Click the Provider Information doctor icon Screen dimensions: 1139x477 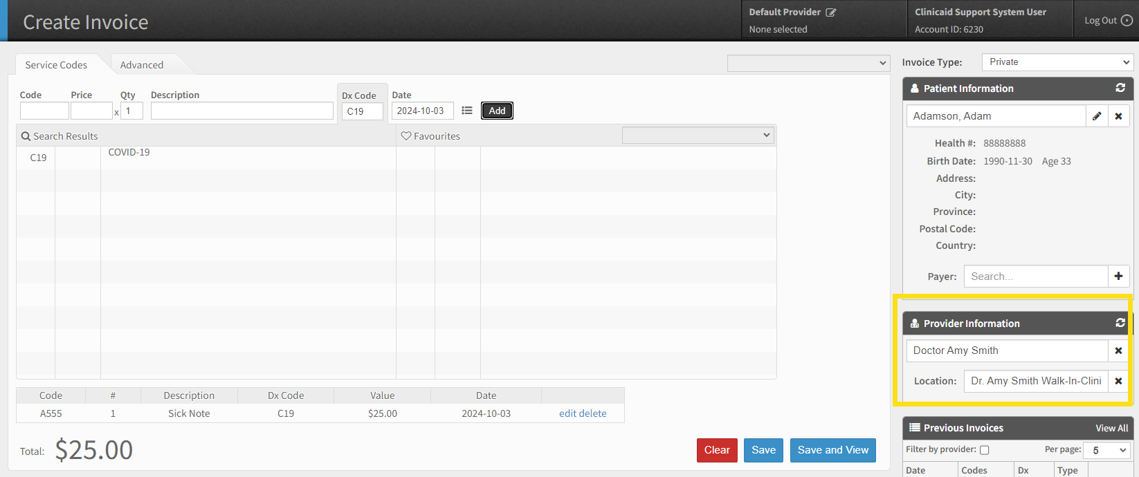click(915, 324)
